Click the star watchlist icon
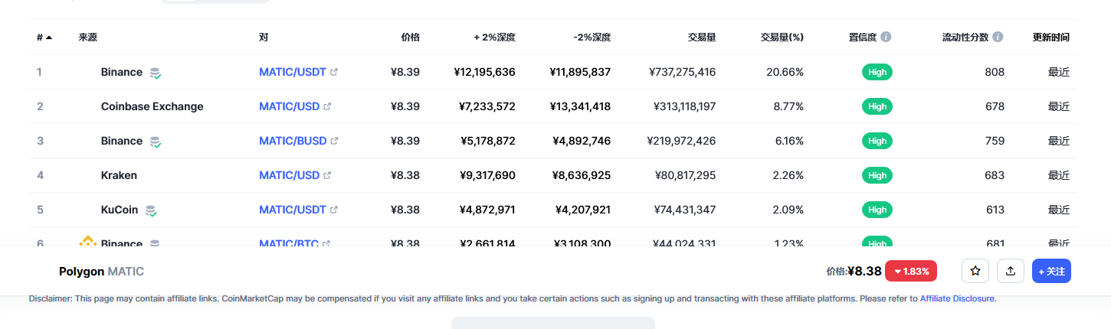 (x=975, y=271)
